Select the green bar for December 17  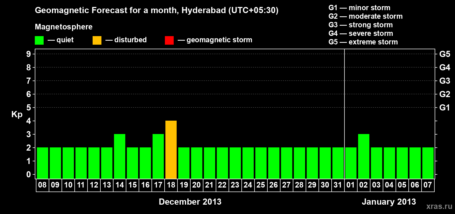(158, 156)
